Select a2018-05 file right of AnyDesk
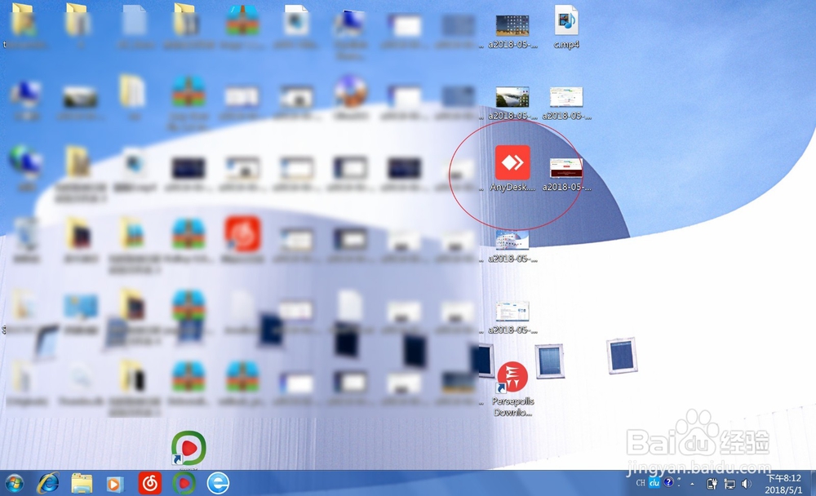The width and height of the screenshot is (816, 496). point(566,175)
